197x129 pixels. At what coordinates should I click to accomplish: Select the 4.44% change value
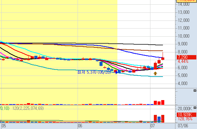(183, 61)
